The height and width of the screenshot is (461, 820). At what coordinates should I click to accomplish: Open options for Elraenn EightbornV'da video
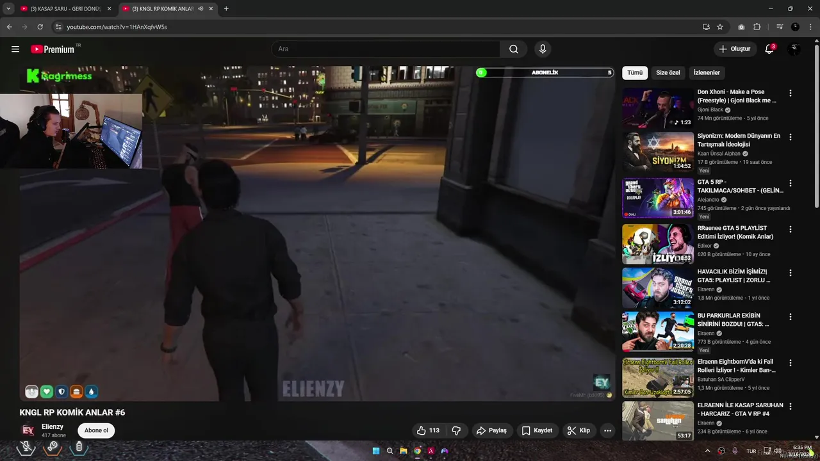[x=790, y=362]
